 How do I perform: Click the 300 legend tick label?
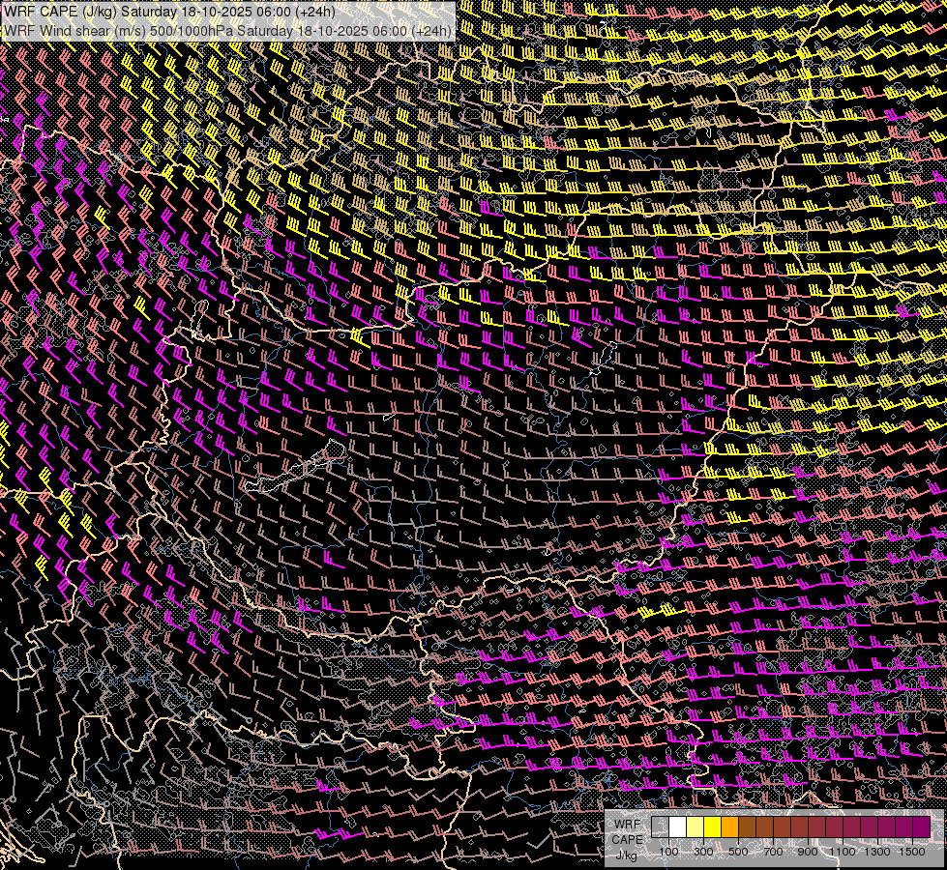(x=703, y=852)
